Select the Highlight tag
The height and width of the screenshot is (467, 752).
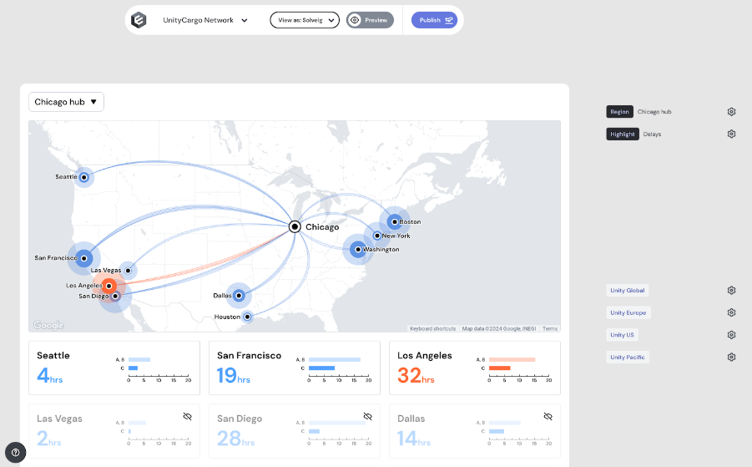[x=623, y=134]
